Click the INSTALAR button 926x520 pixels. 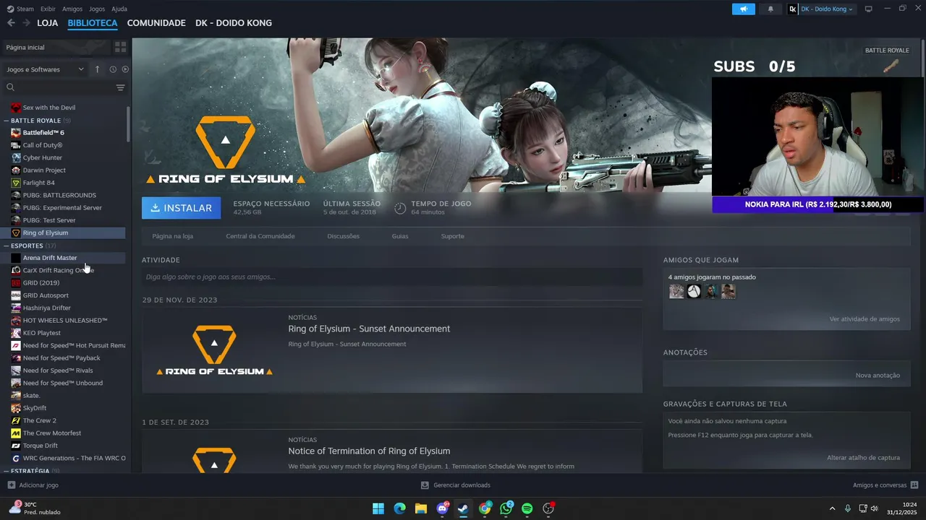tap(182, 208)
